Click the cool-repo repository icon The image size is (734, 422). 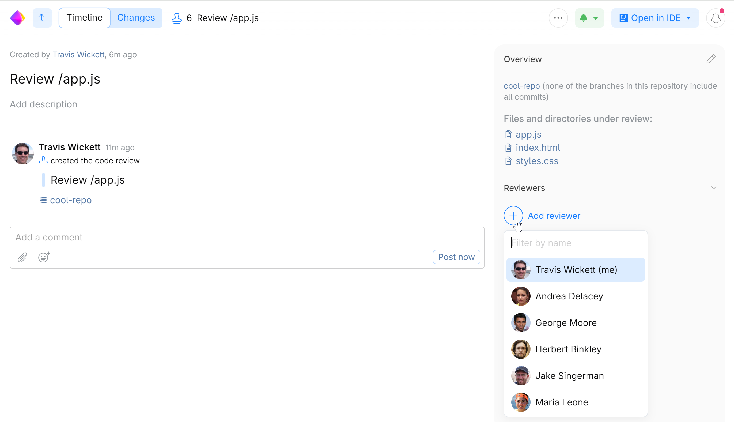[43, 200]
